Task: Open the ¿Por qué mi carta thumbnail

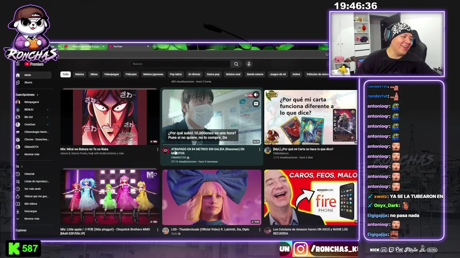Action: [310, 117]
